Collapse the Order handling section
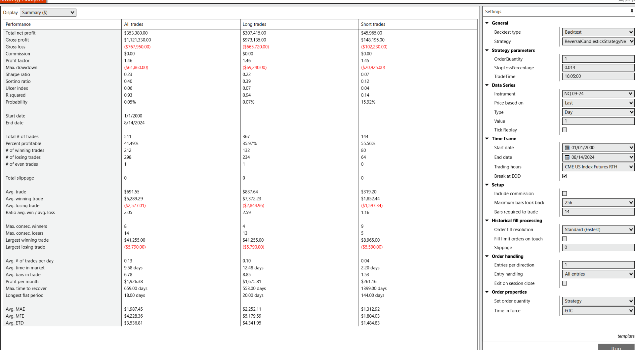This screenshot has height=350, width=635. click(x=487, y=256)
